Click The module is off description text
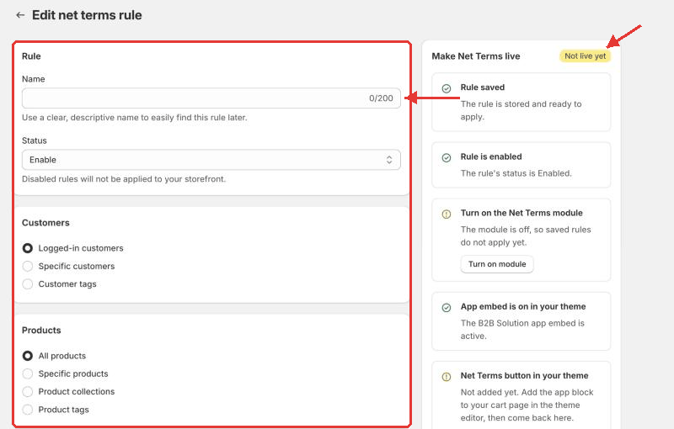 point(526,236)
